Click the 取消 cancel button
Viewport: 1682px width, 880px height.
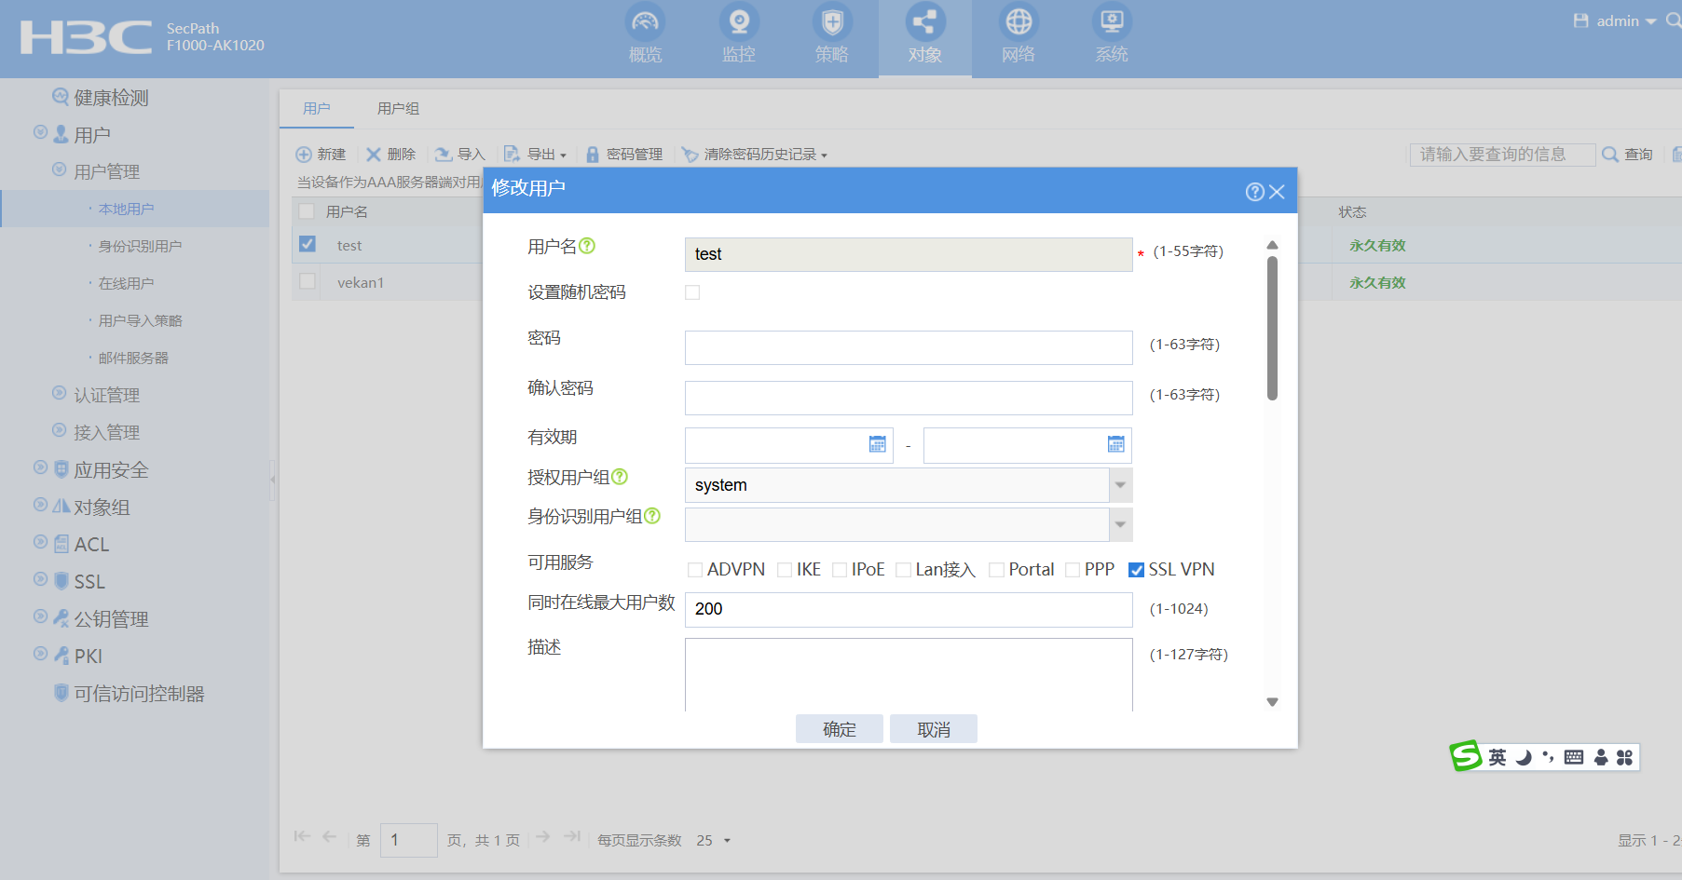point(933,729)
